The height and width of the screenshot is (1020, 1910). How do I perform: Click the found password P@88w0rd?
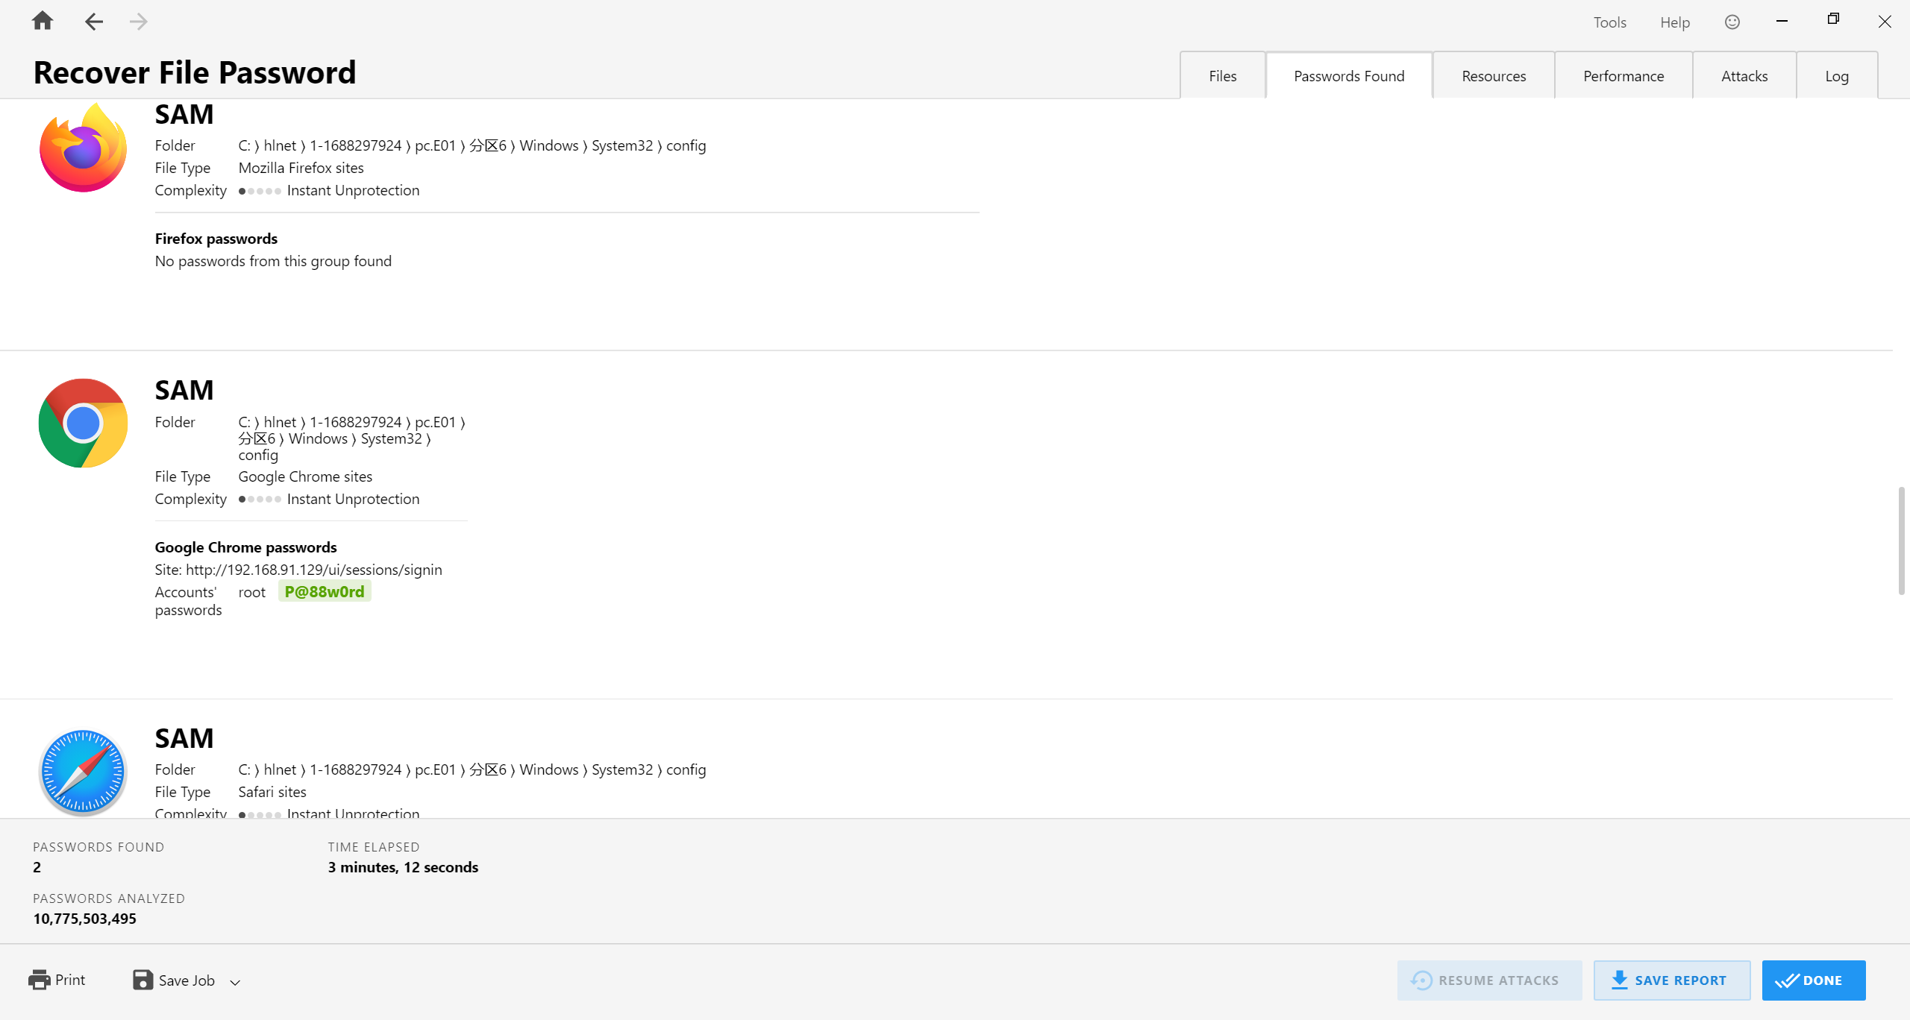click(325, 591)
